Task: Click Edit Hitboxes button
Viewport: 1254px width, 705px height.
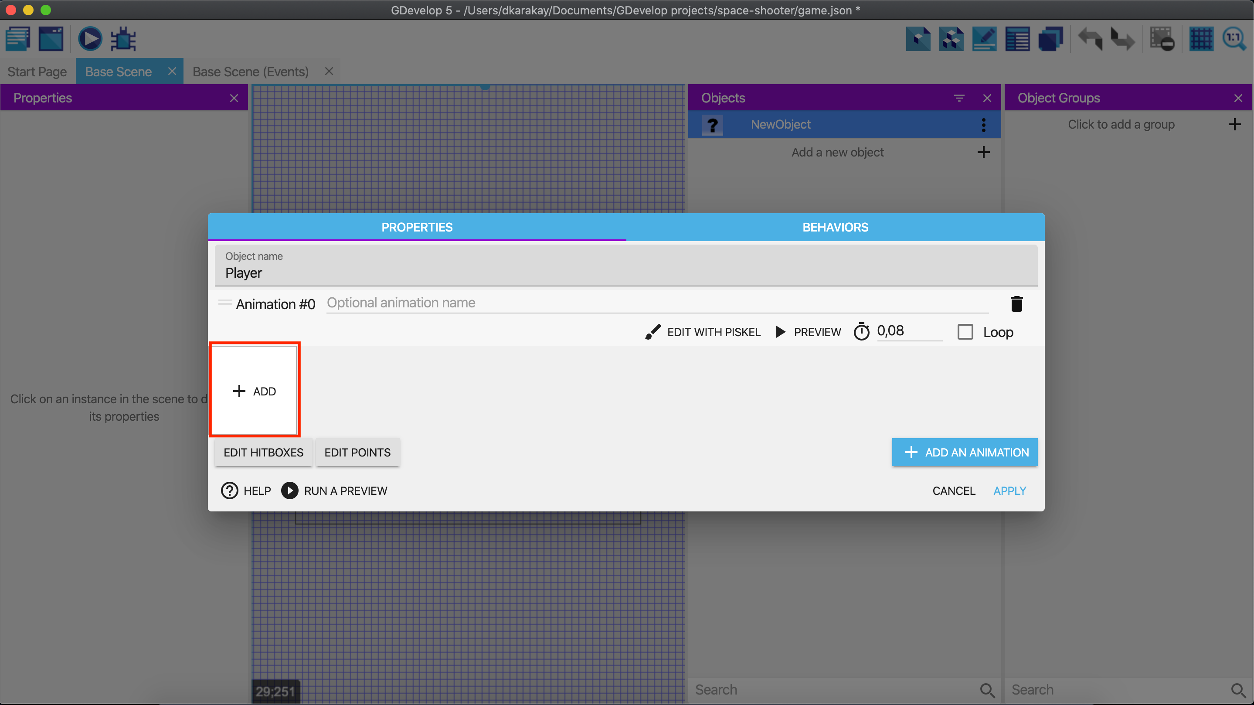Action: click(x=263, y=452)
